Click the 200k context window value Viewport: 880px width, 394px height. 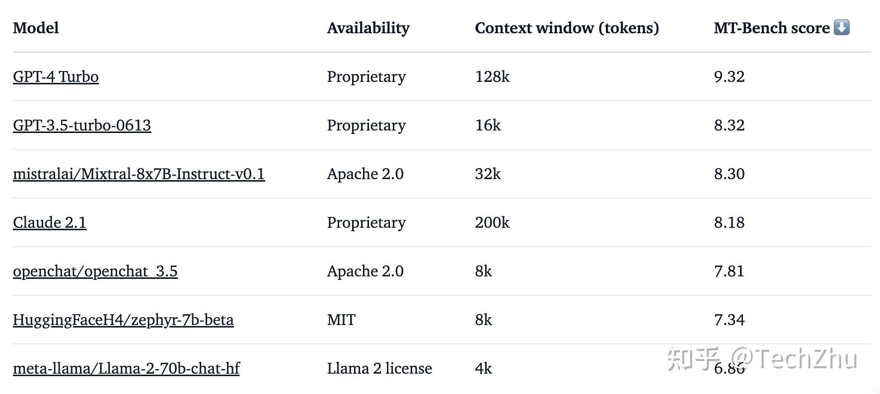(x=492, y=222)
